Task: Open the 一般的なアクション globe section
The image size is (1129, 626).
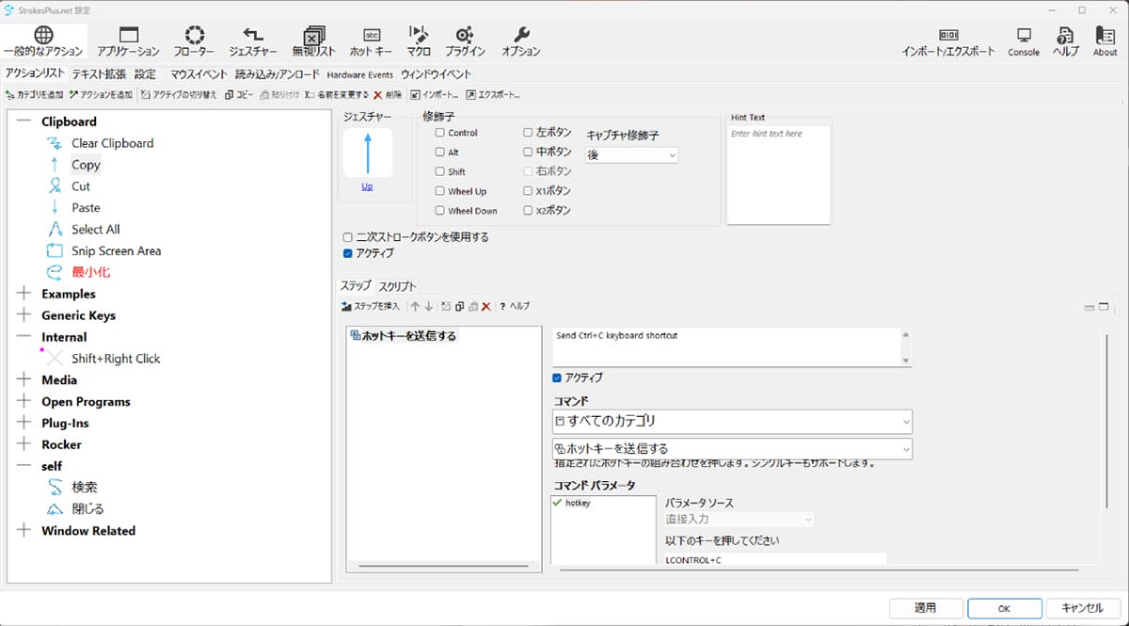Action: [43, 41]
